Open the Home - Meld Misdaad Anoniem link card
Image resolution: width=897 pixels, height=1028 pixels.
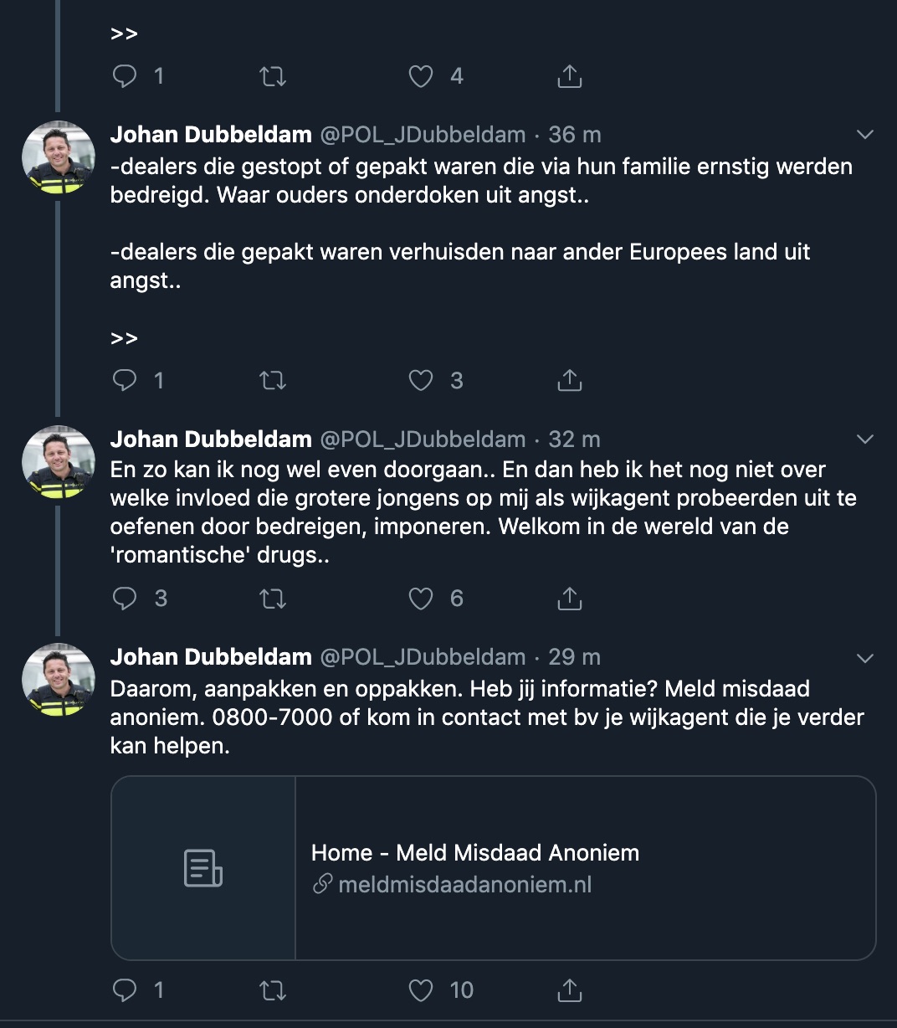point(475,853)
